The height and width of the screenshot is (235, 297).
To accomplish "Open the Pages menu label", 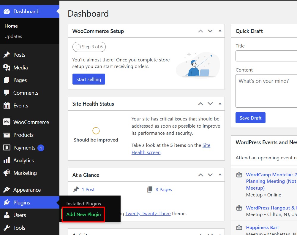I will tap(20, 80).
